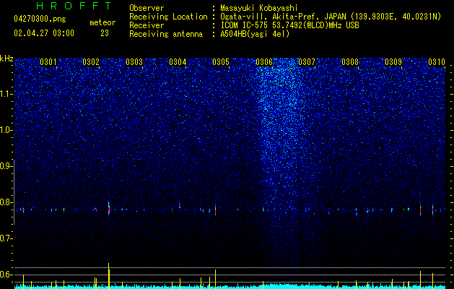The width and height of the screenshot is (454, 289).
Task: Click the Receiver label
Action: coord(147,25)
